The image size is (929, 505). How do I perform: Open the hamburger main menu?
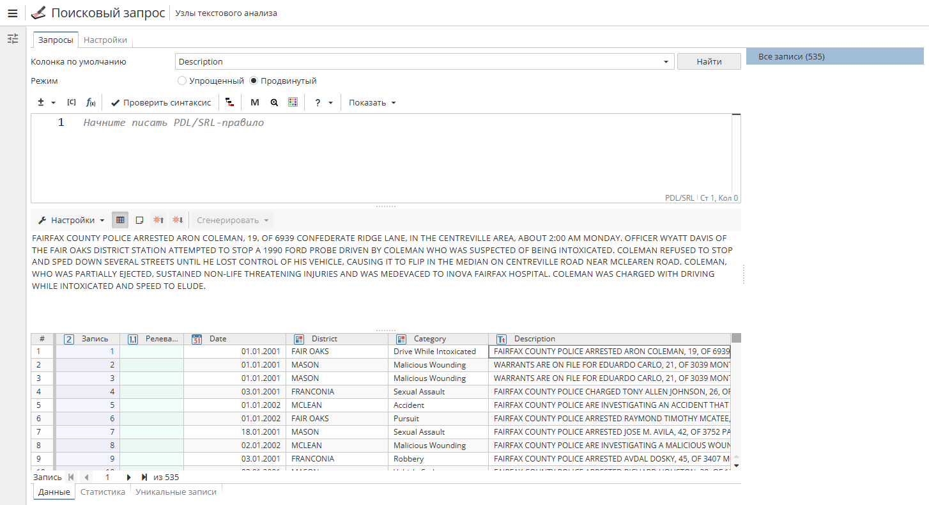(12, 13)
